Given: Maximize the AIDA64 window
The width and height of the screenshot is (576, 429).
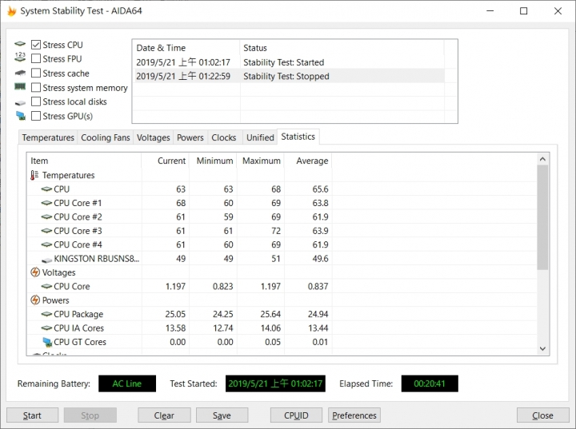Looking at the screenshot, I should click(x=524, y=11).
